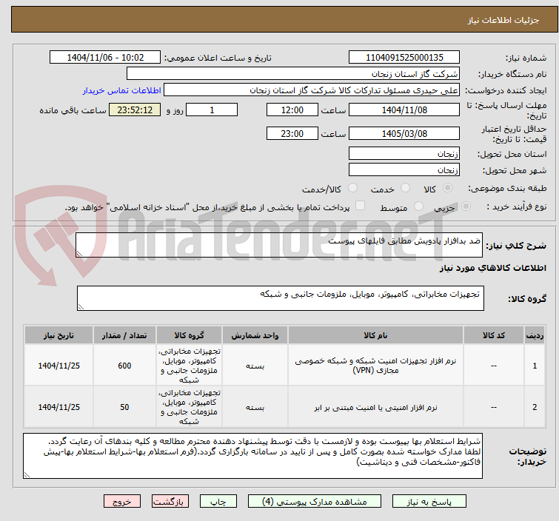
Task: Click the 'واحد شمارش' column header
Action: (x=255, y=335)
